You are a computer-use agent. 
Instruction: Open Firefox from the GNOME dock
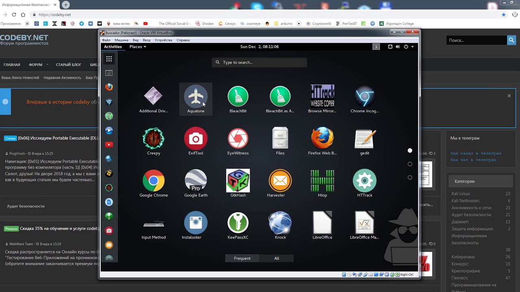[x=109, y=87]
